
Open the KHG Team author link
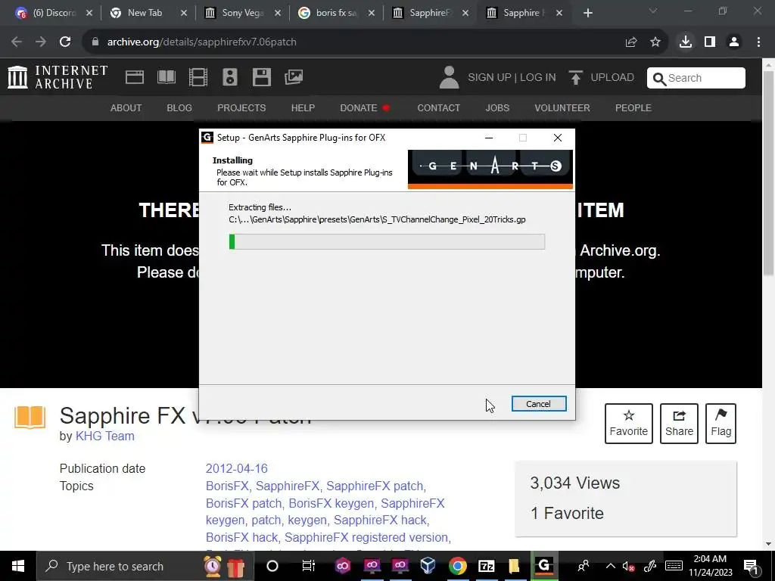[104, 436]
